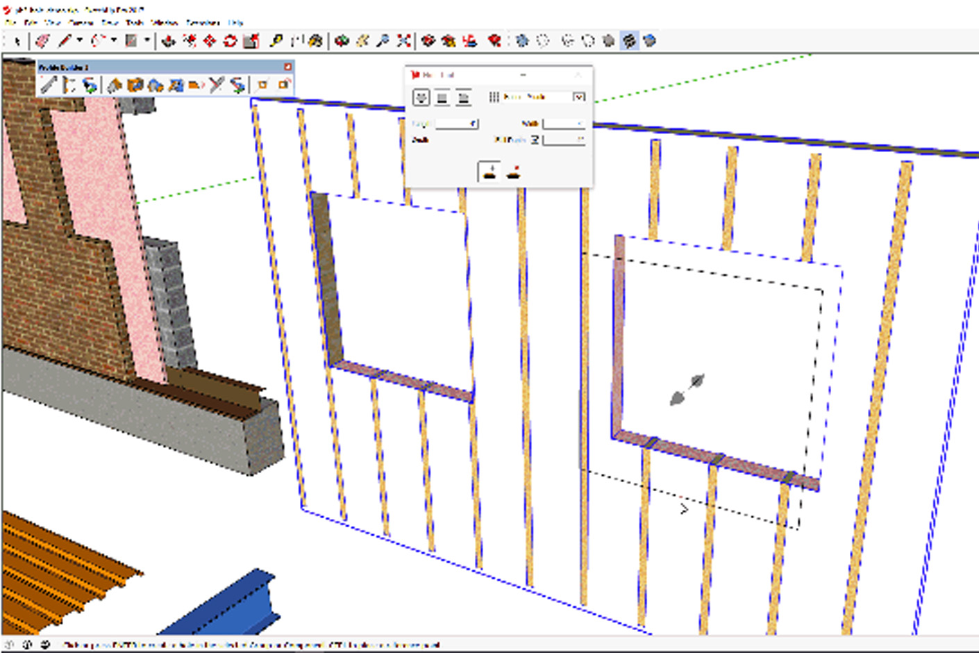Select the Move tool in toolbar
Screen dimensions: 979x653
[x=209, y=41]
